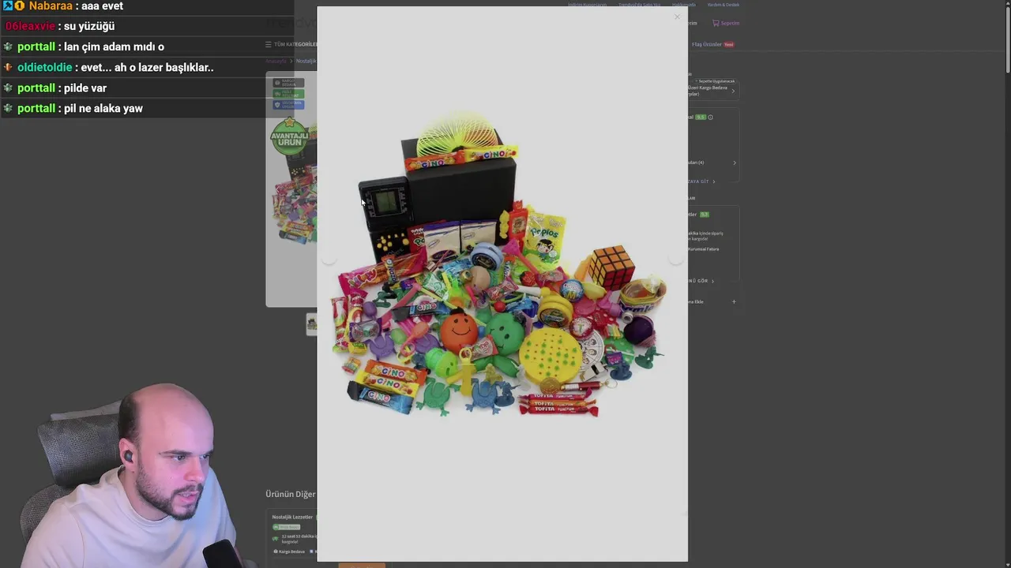
Task: Go to the Nostaljik breadcrumb
Action: click(306, 61)
